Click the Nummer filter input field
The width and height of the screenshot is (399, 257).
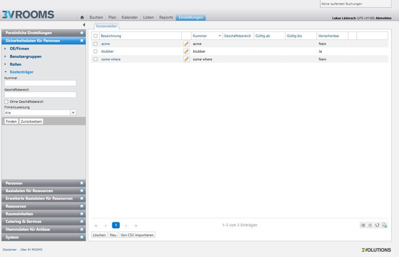tap(40, 83)
